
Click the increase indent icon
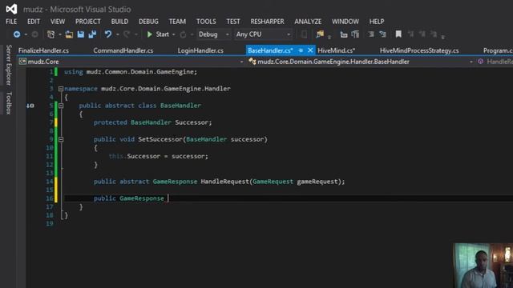click(x=355, y=34)
